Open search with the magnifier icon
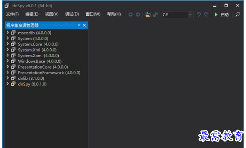Image resolution: width=246 pixels, height=148 pixels. (x=238, y=15)
